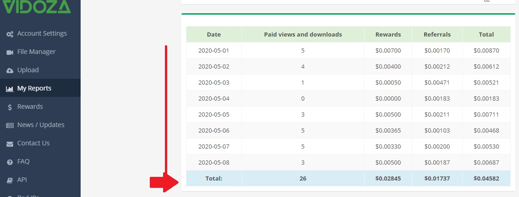The height and width of the screenshot is (197, 519).
Task: Select the Contact Us sidebar link
Action: [x=33, y=143]
